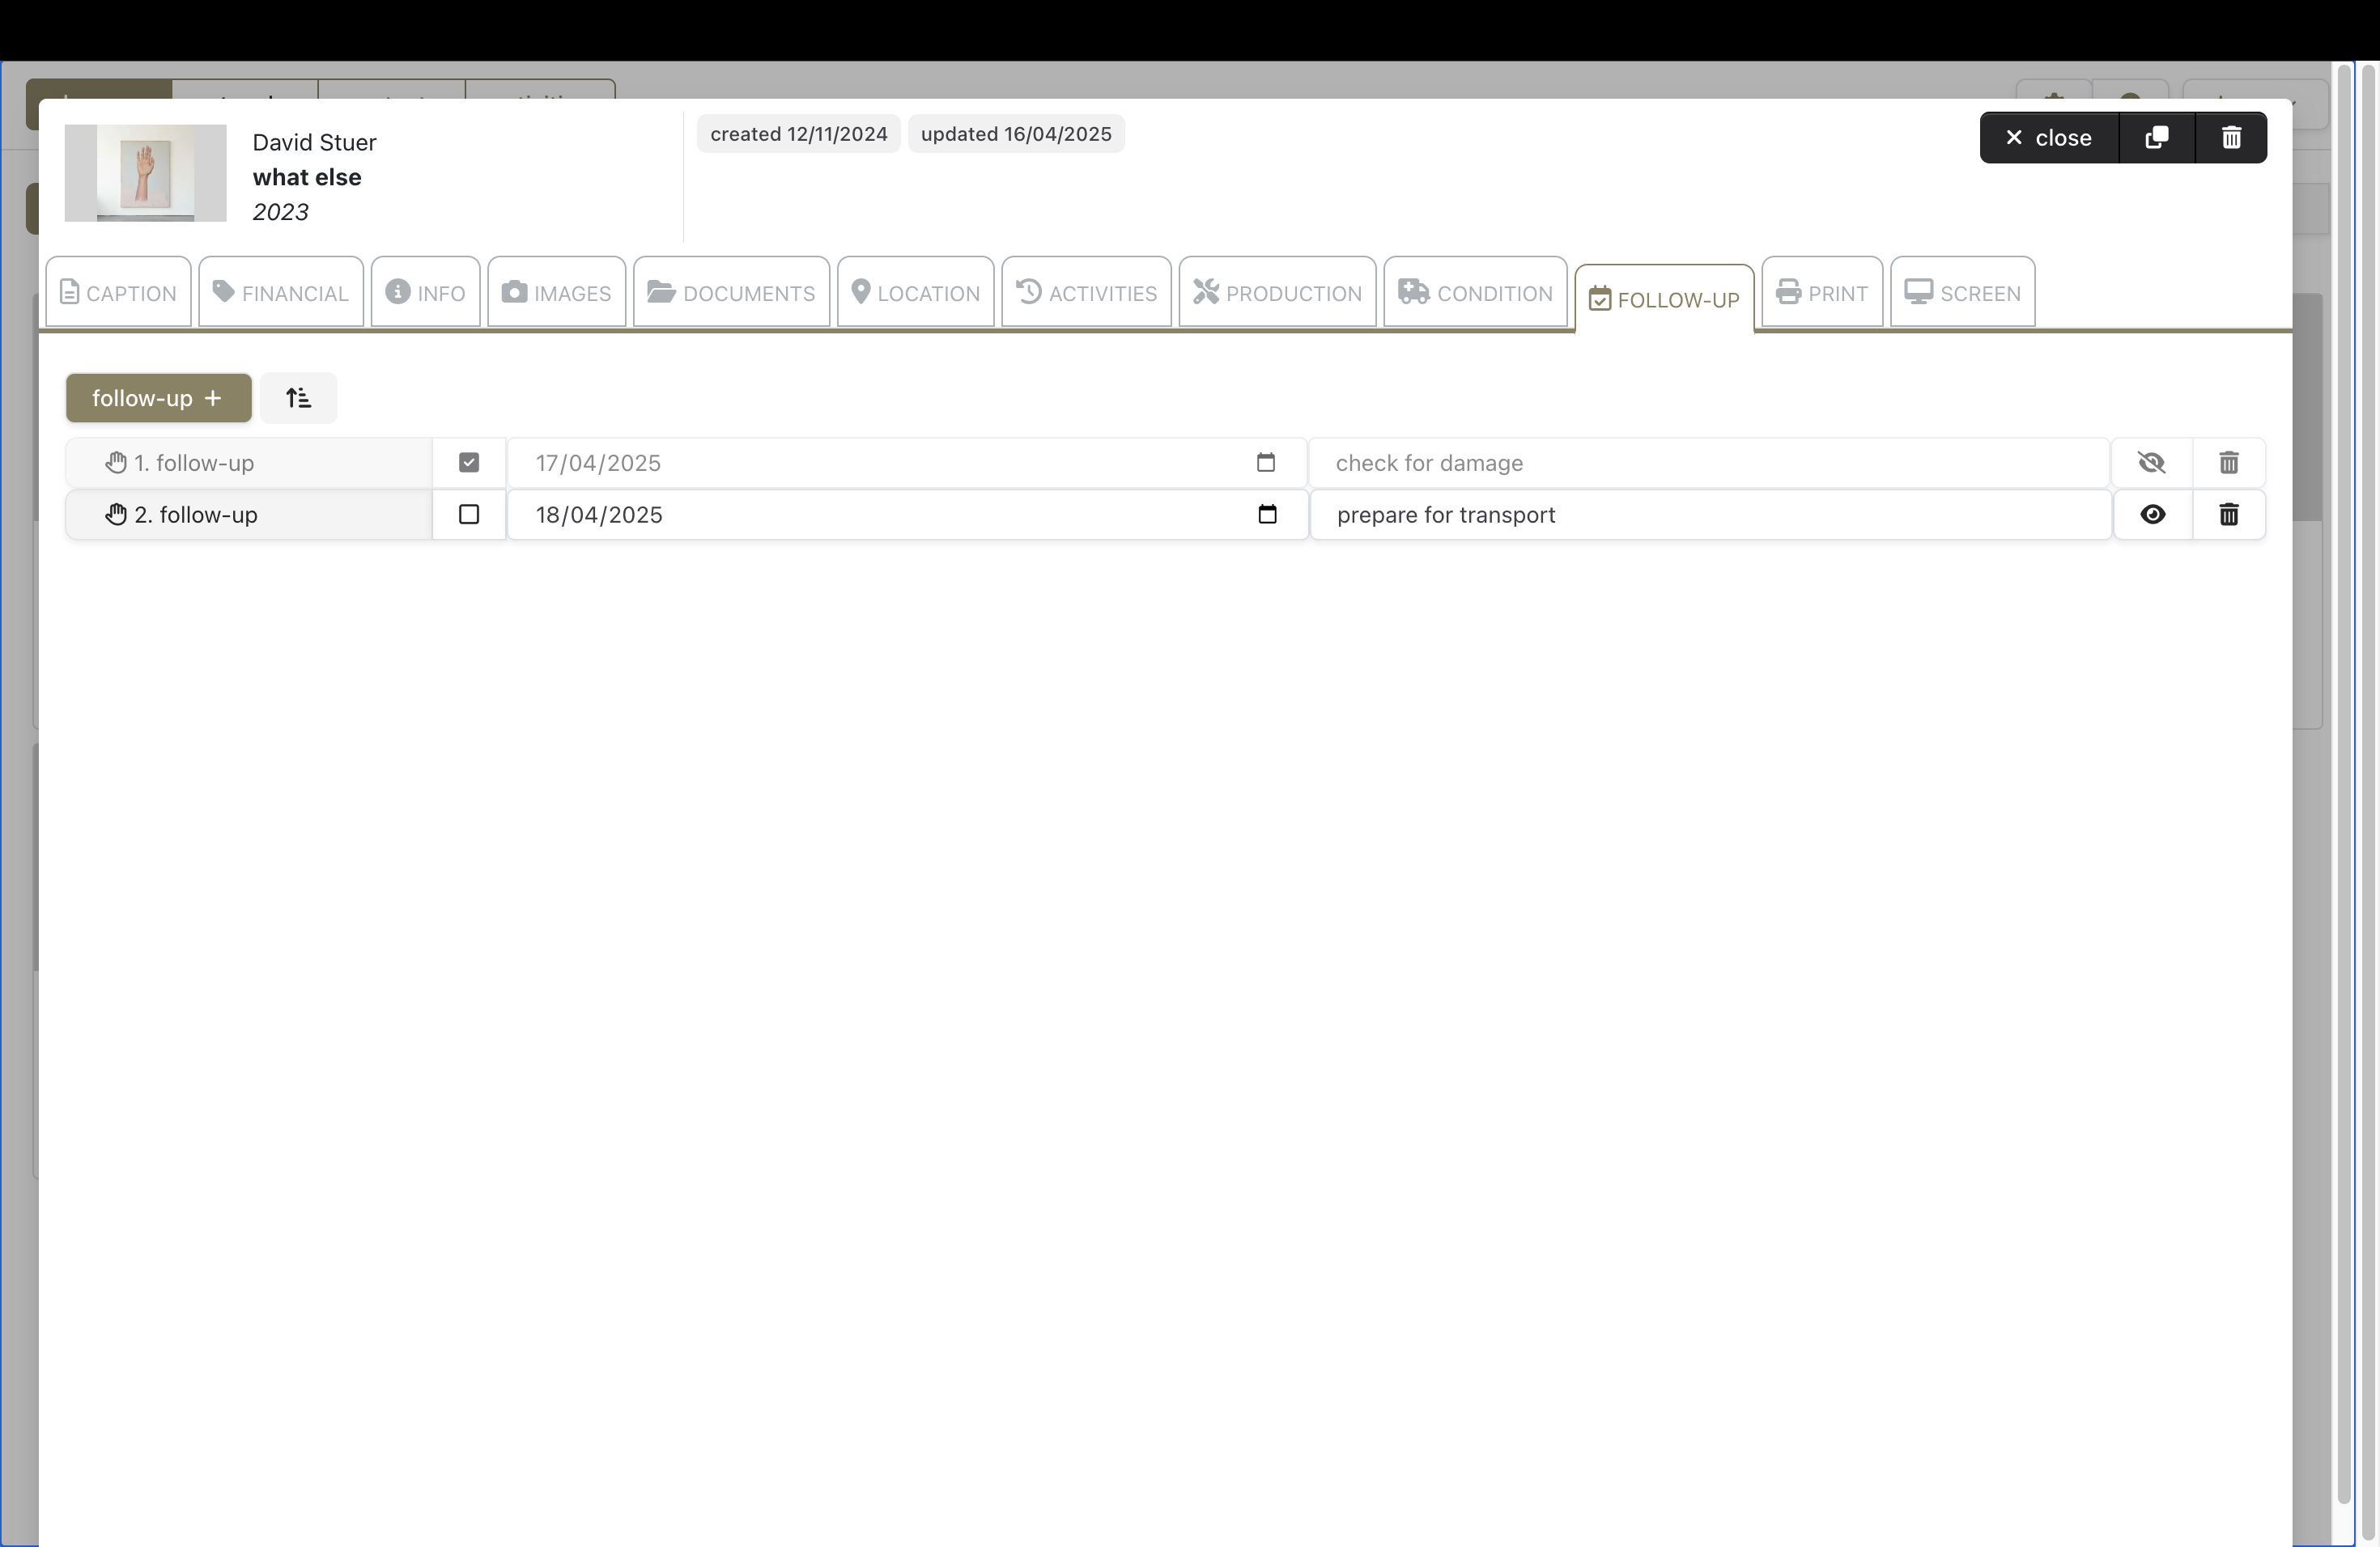Delete the 'prepare for transport' follow-up row
Screen dimensions: 2380x1547
pos(2228,515)
